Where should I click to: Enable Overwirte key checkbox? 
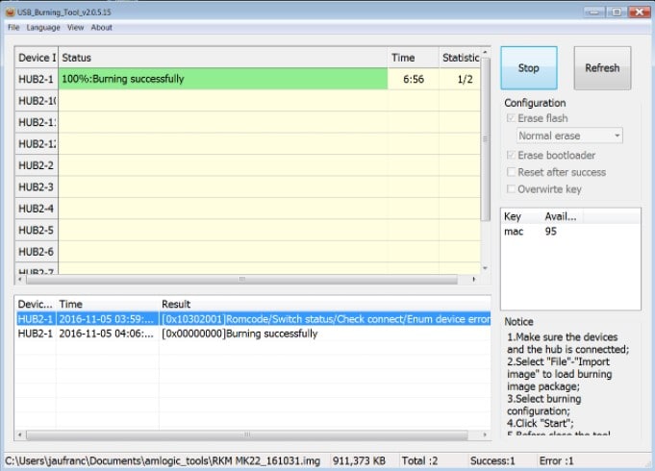511,189
